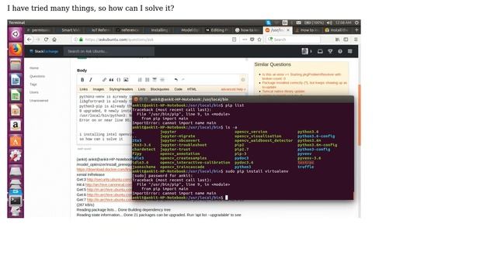Select the Blockquotes help tab
The height and width of the screenshot is (279, 497).
[160, 89]
